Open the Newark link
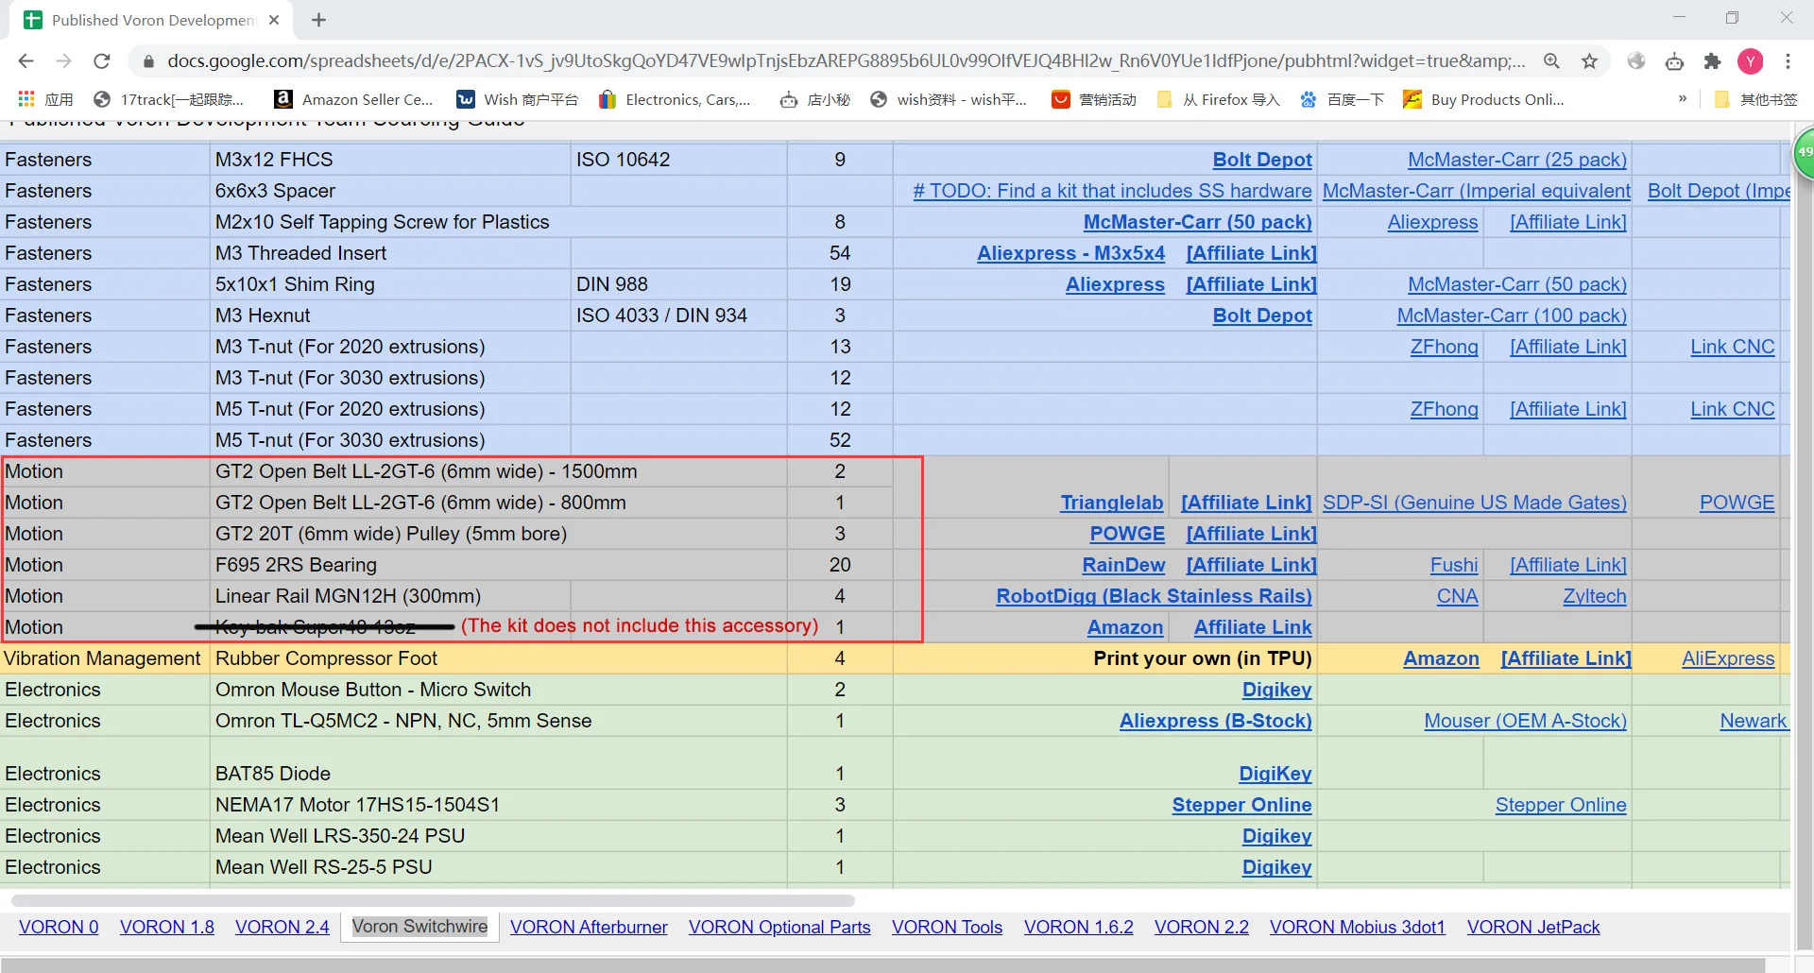This screenshot has width=1814, height=973. (1754, 721)
